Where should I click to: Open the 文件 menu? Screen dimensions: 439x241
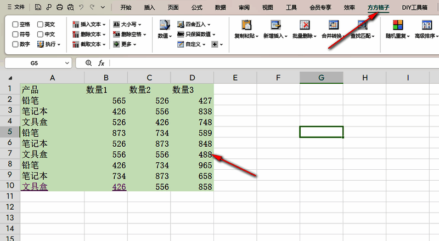16,8
